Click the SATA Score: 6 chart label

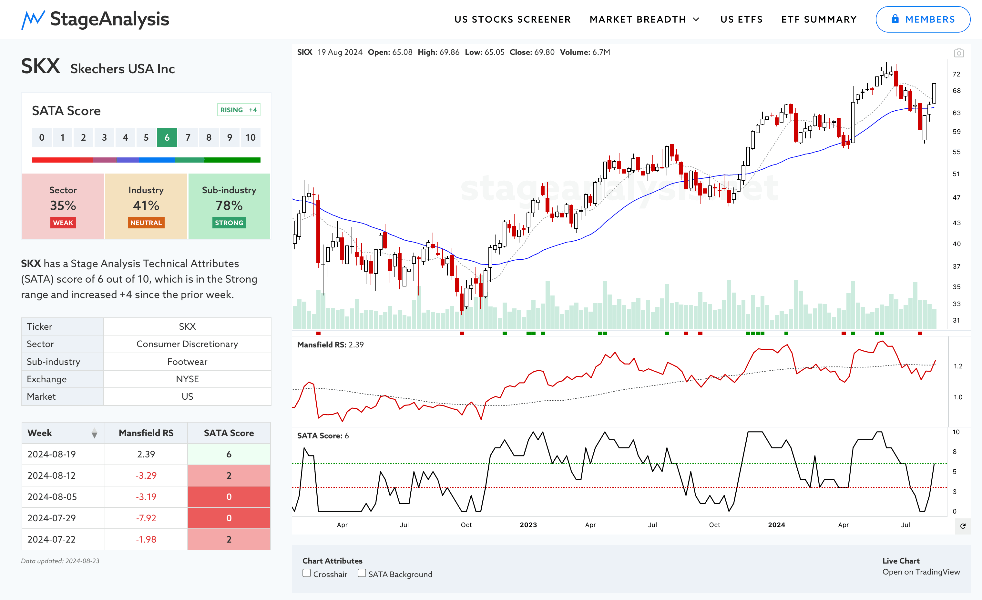(x=323, y=436)
